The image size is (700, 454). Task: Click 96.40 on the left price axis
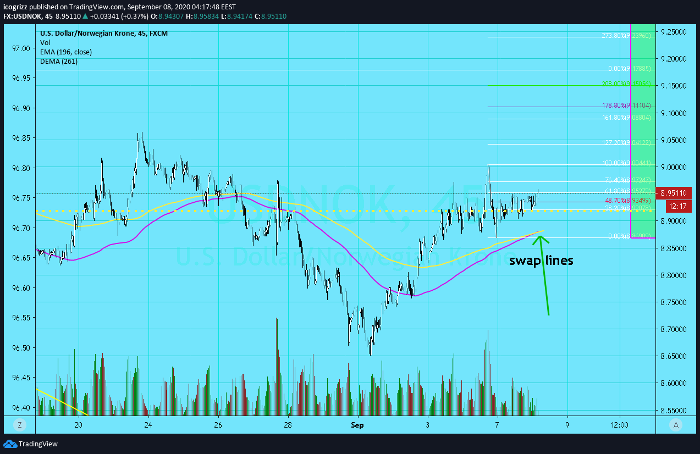click(x=21, y=407)
